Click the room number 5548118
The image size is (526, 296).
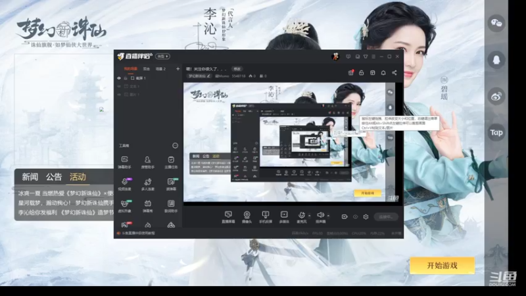pyautogui.click(x=239, y=76)
